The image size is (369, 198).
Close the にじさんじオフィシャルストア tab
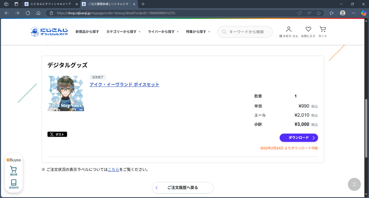click(x=76, y=4)
